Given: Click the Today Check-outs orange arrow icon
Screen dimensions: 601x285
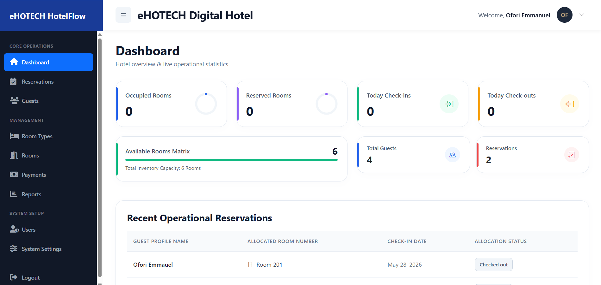Looking at the screenshot, I should [570, 104].
